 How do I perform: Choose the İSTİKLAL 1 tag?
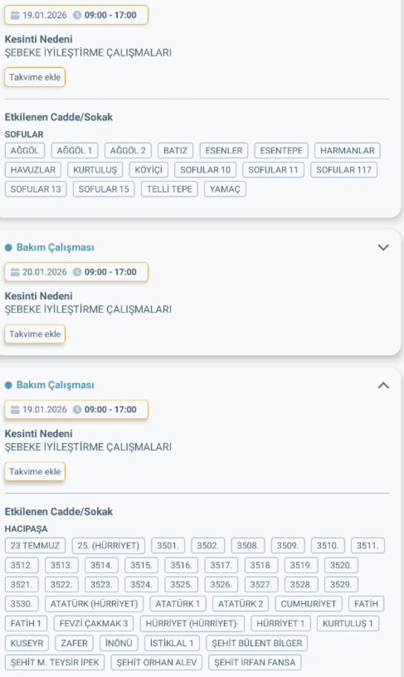pos(172,643)
